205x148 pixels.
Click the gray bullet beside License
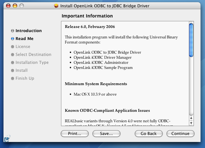click(12, 47)
